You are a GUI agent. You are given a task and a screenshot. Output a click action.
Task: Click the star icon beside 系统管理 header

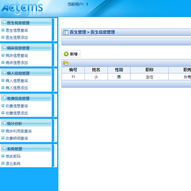coord(5,148)
